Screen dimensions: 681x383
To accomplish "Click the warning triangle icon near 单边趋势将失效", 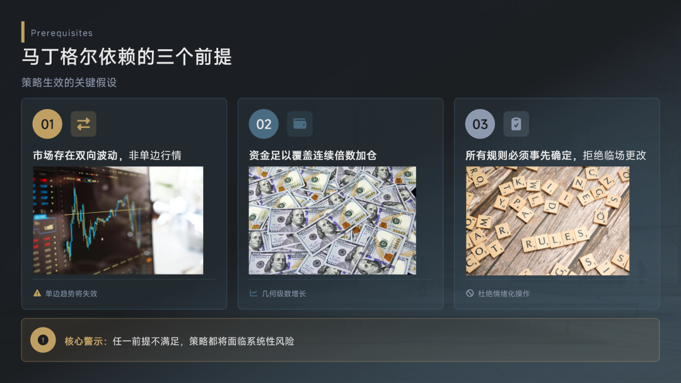I will point(37,293).
